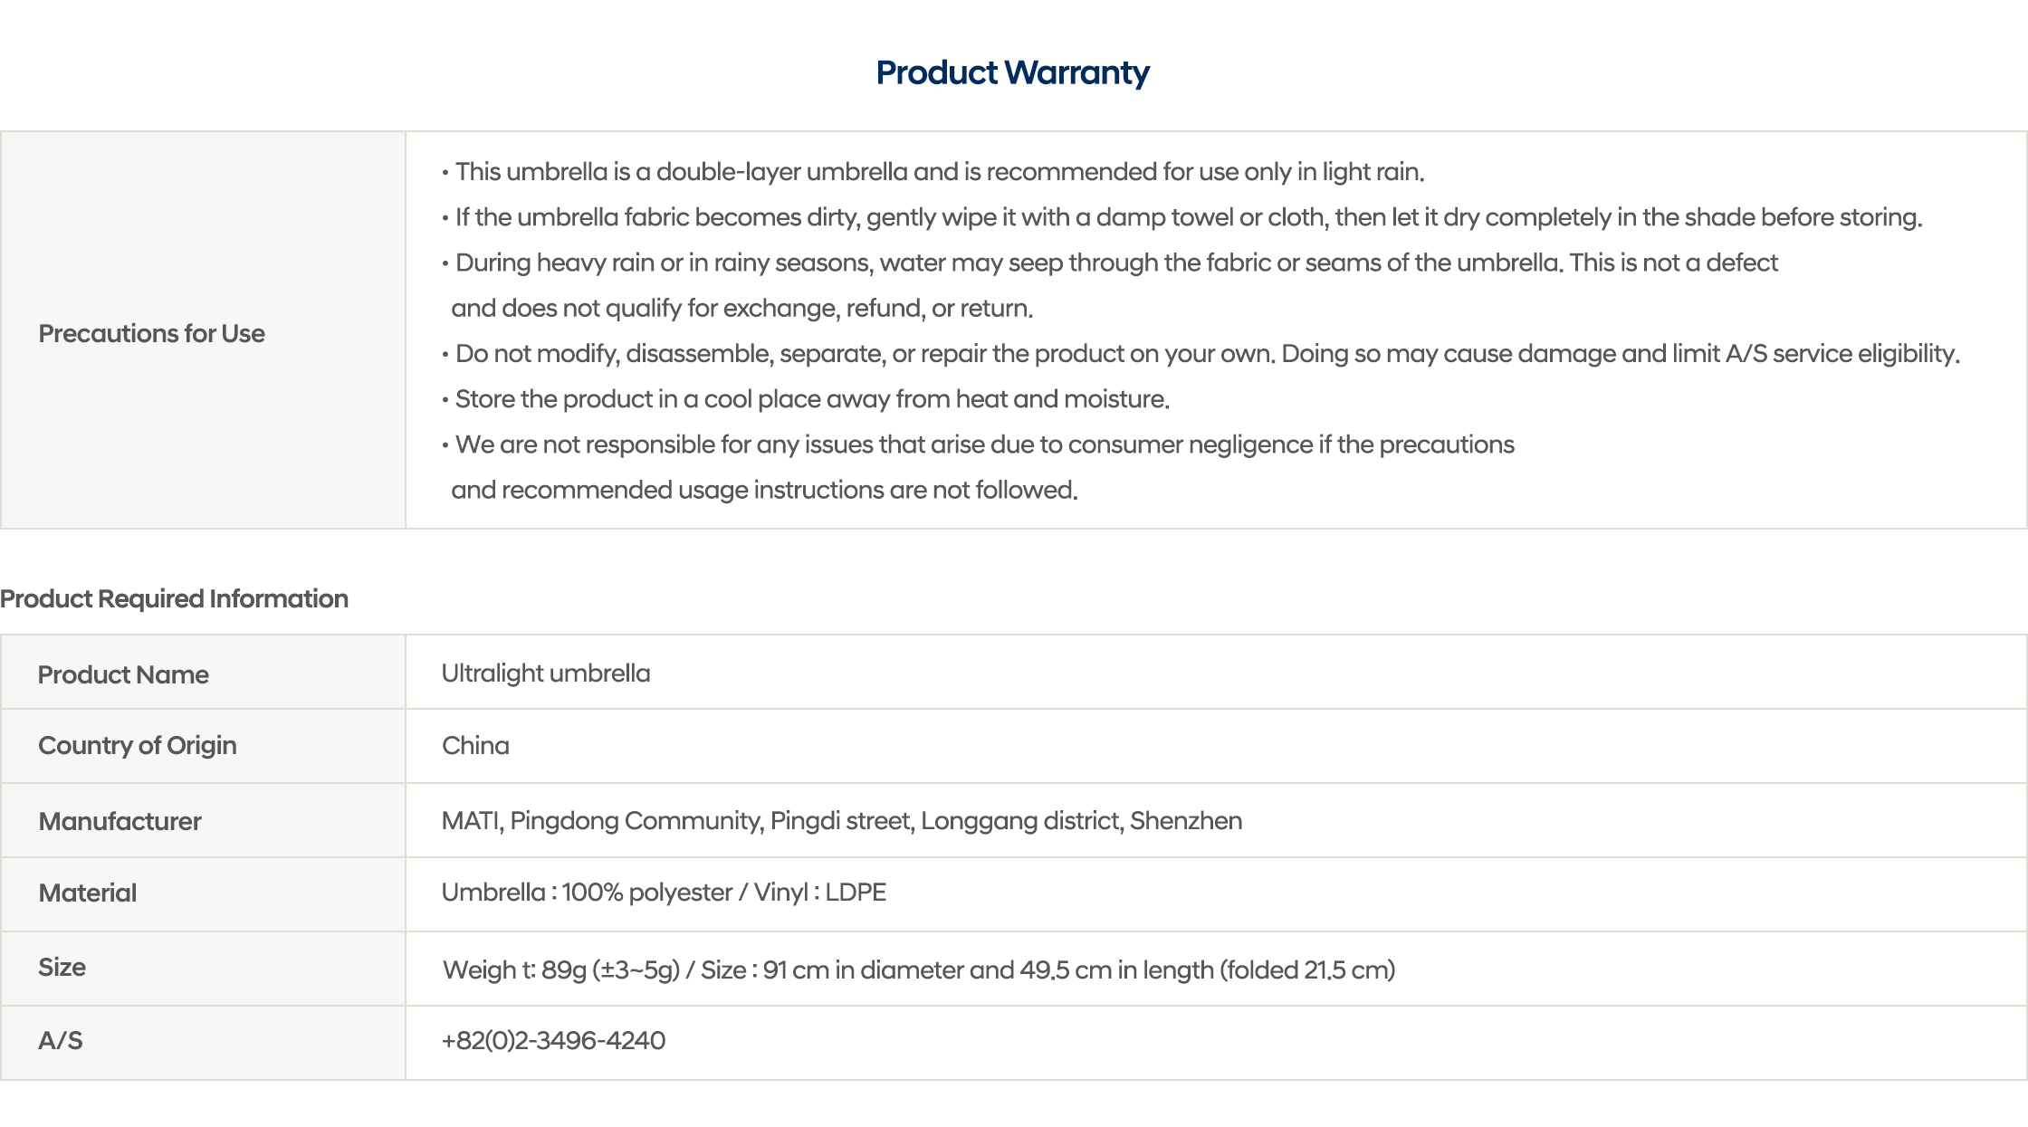
Task: Click the Product Required Information heading
Action: click(x=175, y=598)
